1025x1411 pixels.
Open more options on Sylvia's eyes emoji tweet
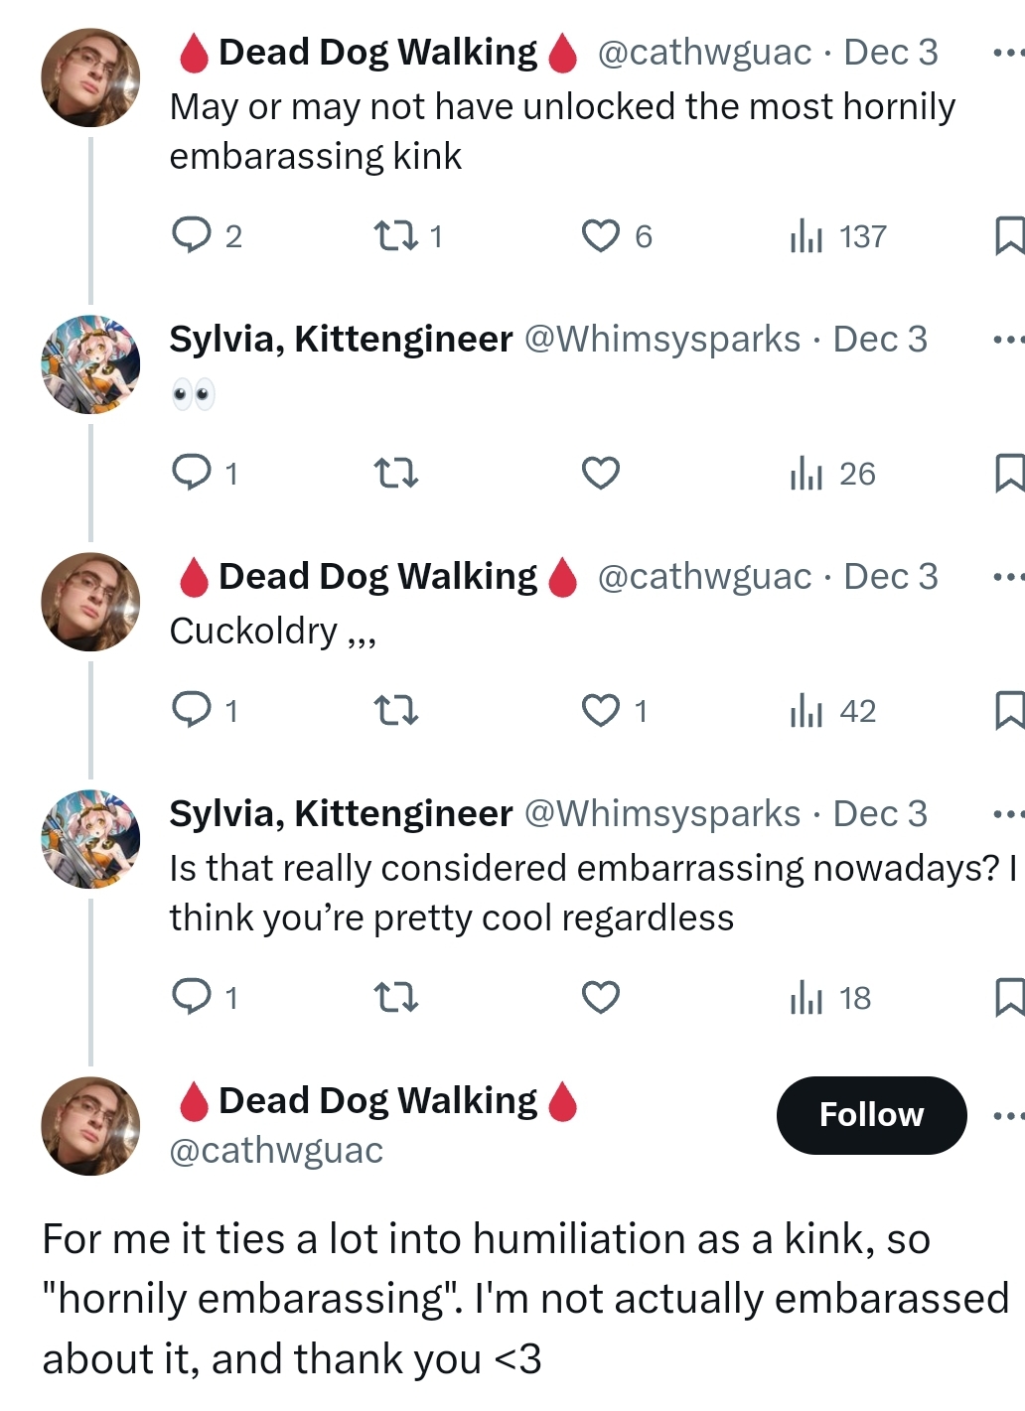click(1008, 340)
